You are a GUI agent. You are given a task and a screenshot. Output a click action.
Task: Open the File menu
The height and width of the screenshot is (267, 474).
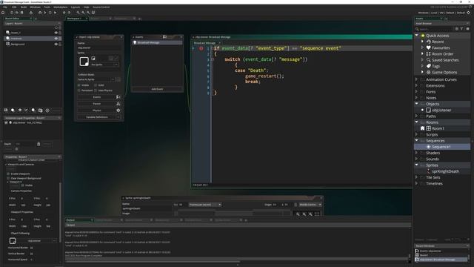(5, 7)
